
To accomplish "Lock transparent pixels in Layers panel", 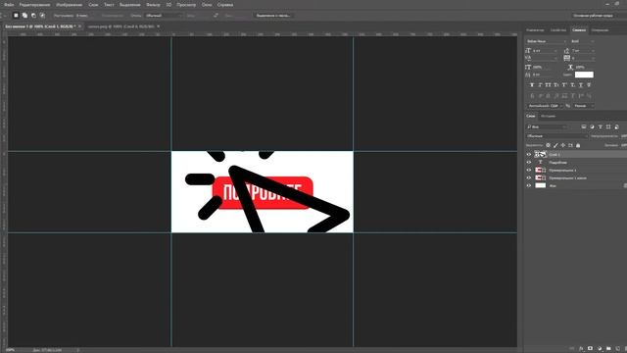I will click(548, 145).
